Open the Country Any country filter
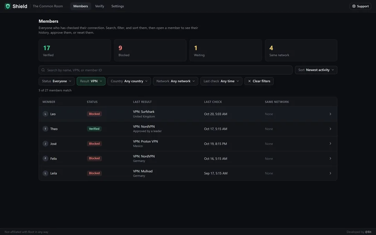The height and width of the screenshot is (235, 376). click(129, 81)
